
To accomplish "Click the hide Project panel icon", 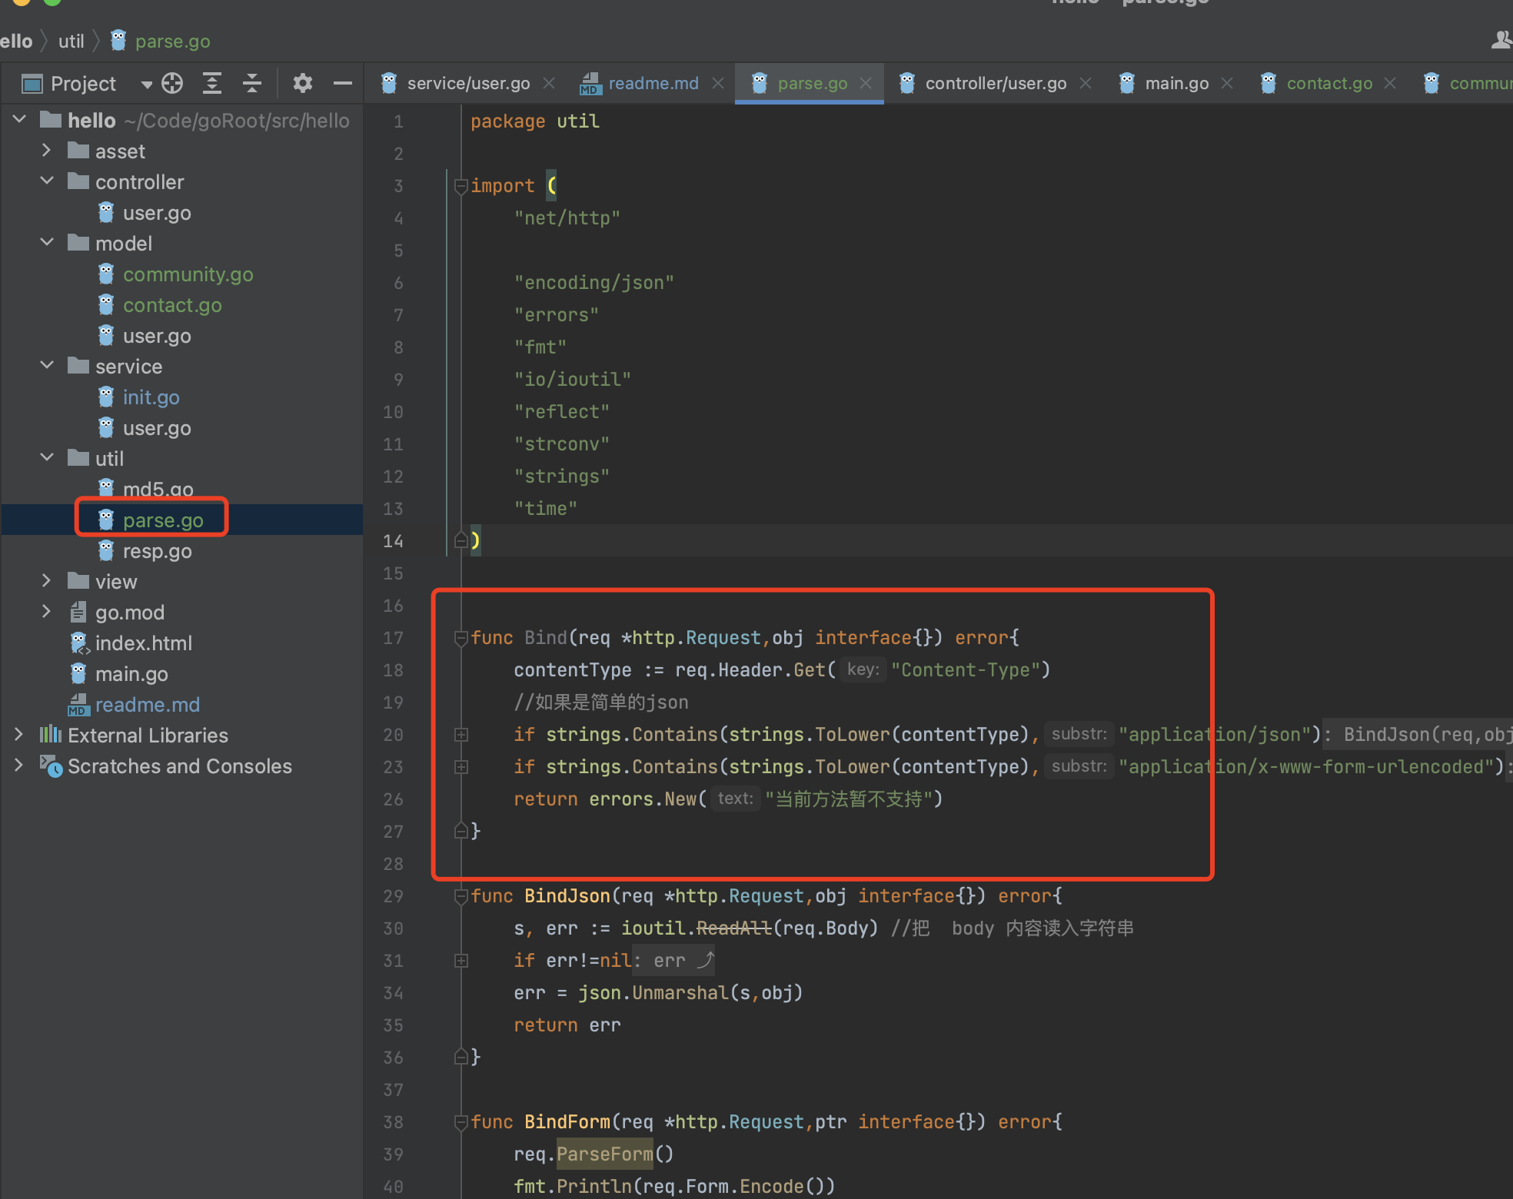I will pos(345,82).
